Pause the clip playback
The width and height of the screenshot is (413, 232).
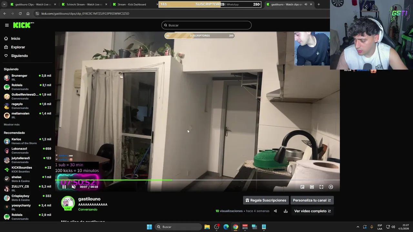(x=64, y=187)
